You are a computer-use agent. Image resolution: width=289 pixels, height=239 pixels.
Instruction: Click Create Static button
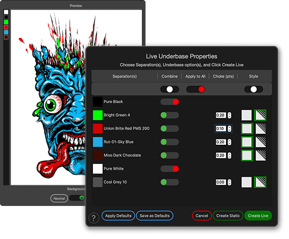[228, 215]
